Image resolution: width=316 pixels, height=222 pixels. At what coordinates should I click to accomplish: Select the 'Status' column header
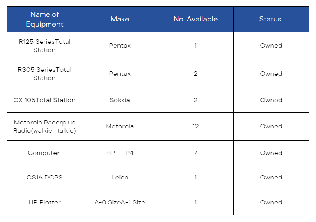pyautogui.click(x=271, y=19)
